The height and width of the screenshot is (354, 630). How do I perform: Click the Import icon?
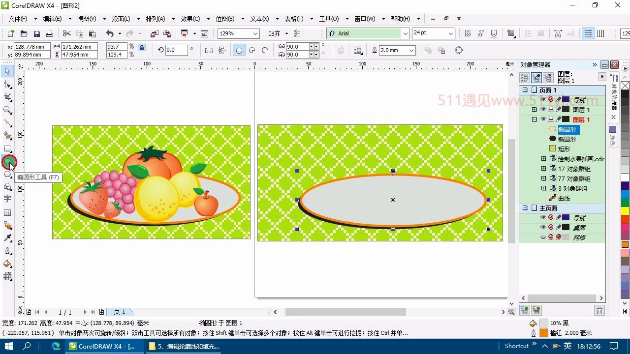pos(155,33)
